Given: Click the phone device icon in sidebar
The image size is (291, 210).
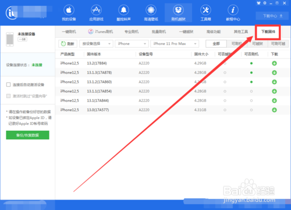Looking at the screenshot, I should [10, 40].
